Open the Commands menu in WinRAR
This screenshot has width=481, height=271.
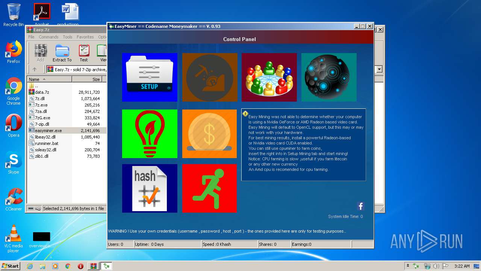tap(48, 37)
